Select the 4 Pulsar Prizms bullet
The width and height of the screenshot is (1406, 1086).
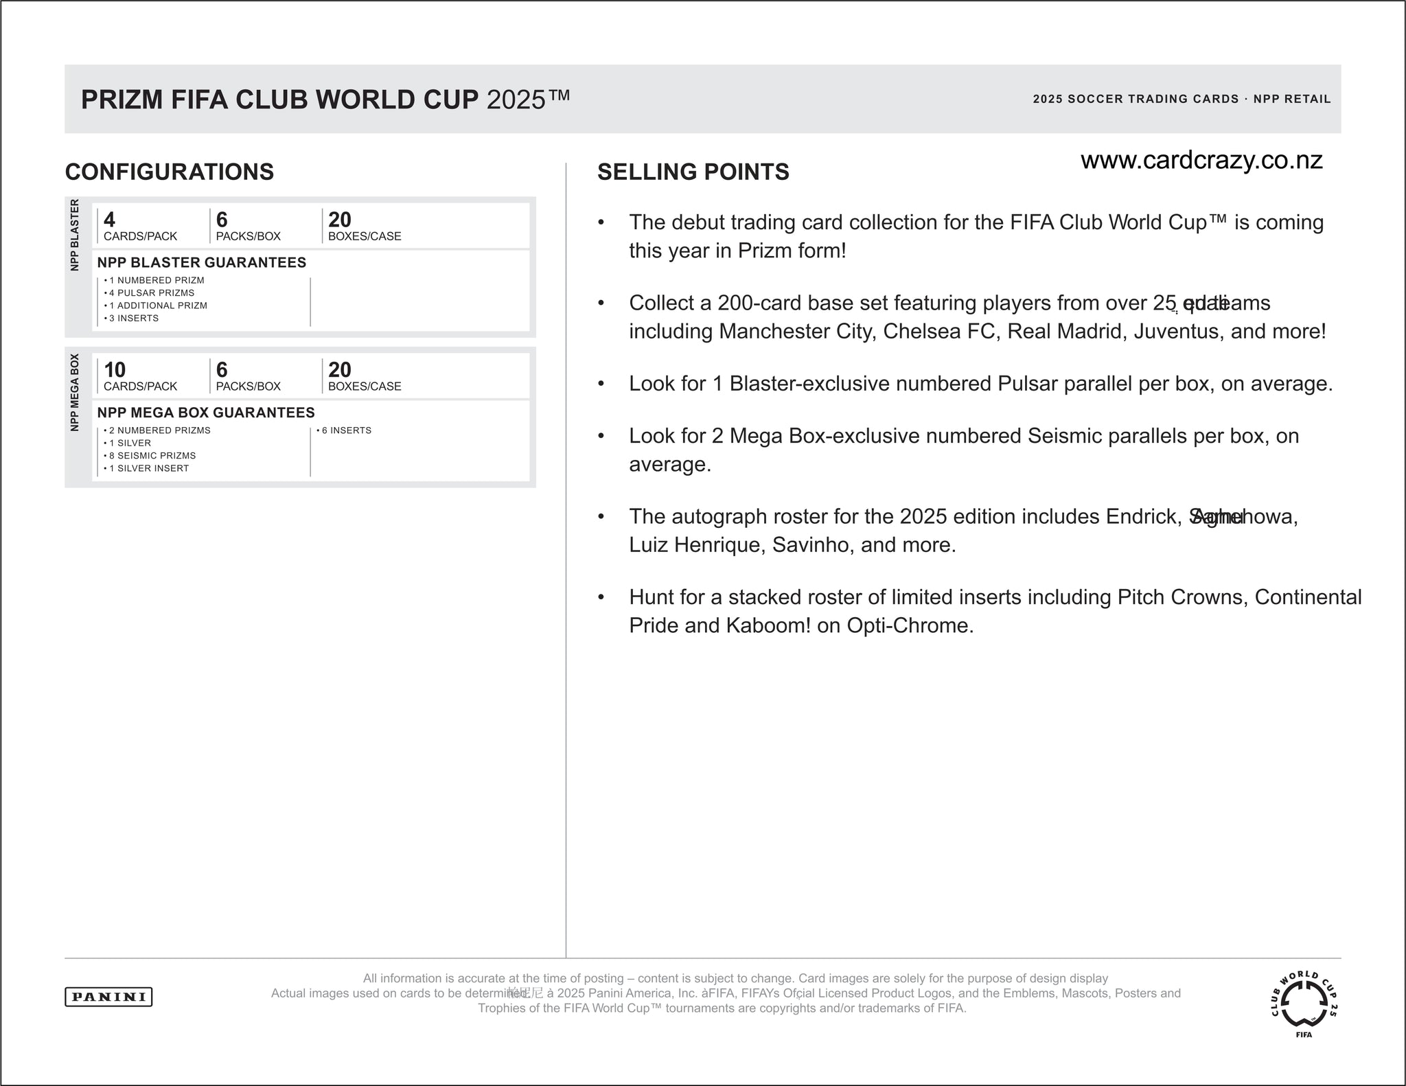(152, 293)
